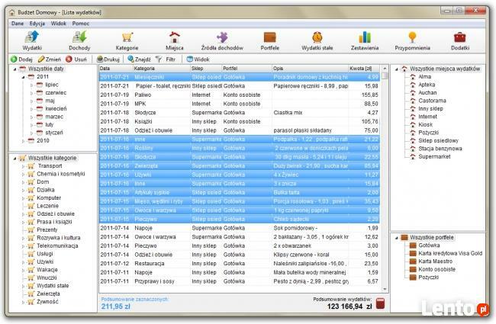Select Apteka in the places list
Viewport: 496px width, 324px height.
pyautogui.click(x=426, y=86)
